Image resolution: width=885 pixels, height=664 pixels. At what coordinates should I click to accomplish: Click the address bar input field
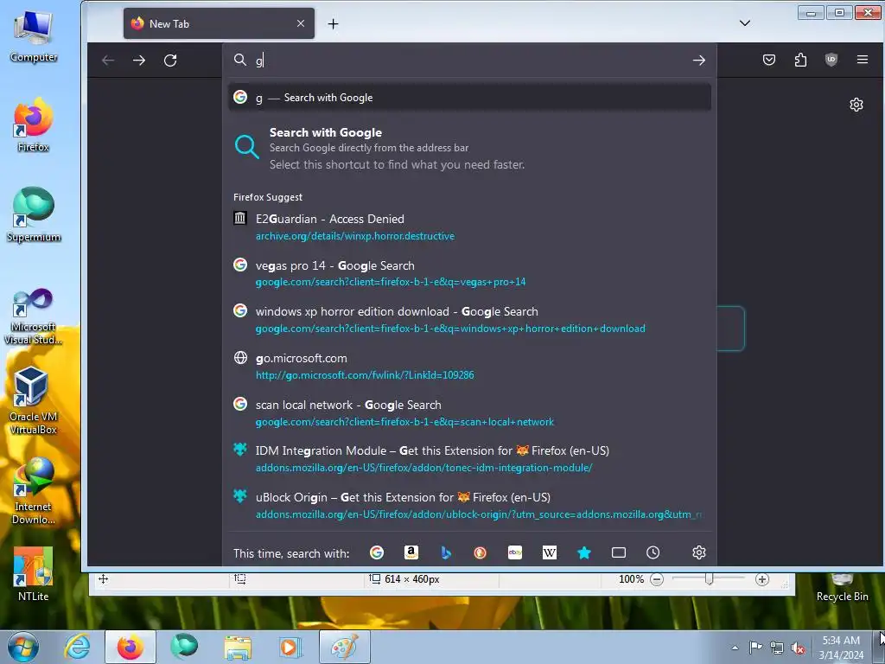[x=468, y=61]
